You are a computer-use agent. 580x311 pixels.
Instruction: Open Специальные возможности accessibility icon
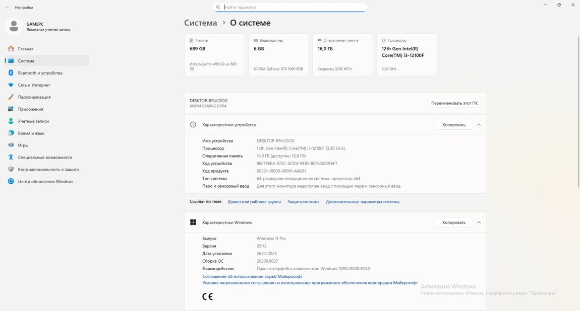pos(11,158)
